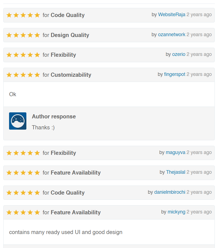Viewport: 217px width, 248px height.
Task: Click the 'contains many ready used UI' comment
Action: tap(66, 232)
